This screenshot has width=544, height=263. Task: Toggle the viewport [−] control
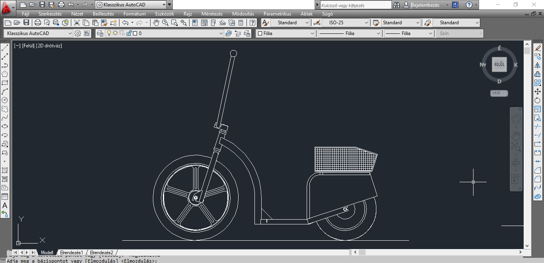[17, 46]
